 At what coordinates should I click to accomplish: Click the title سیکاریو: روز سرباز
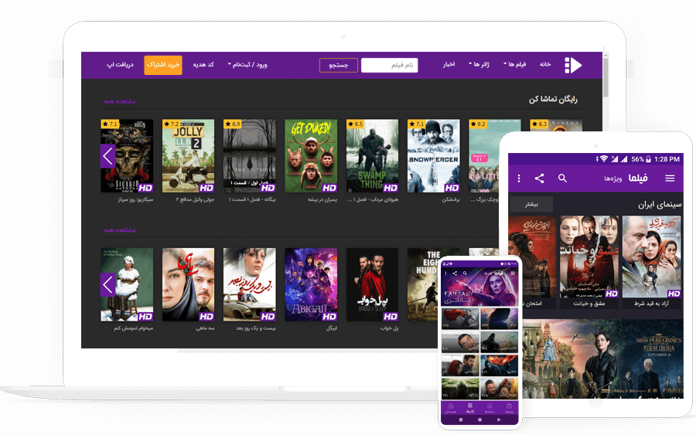[135, 200]
